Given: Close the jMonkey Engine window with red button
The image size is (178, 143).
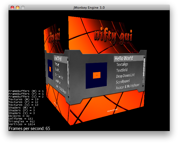Looking at the screenshot, I should (x=12, y=8).
